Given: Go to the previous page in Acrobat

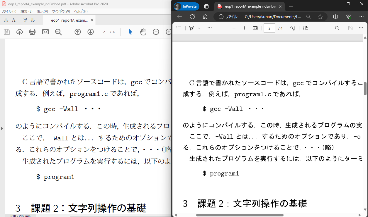Looking at the screenshot, I should point(78,32).
